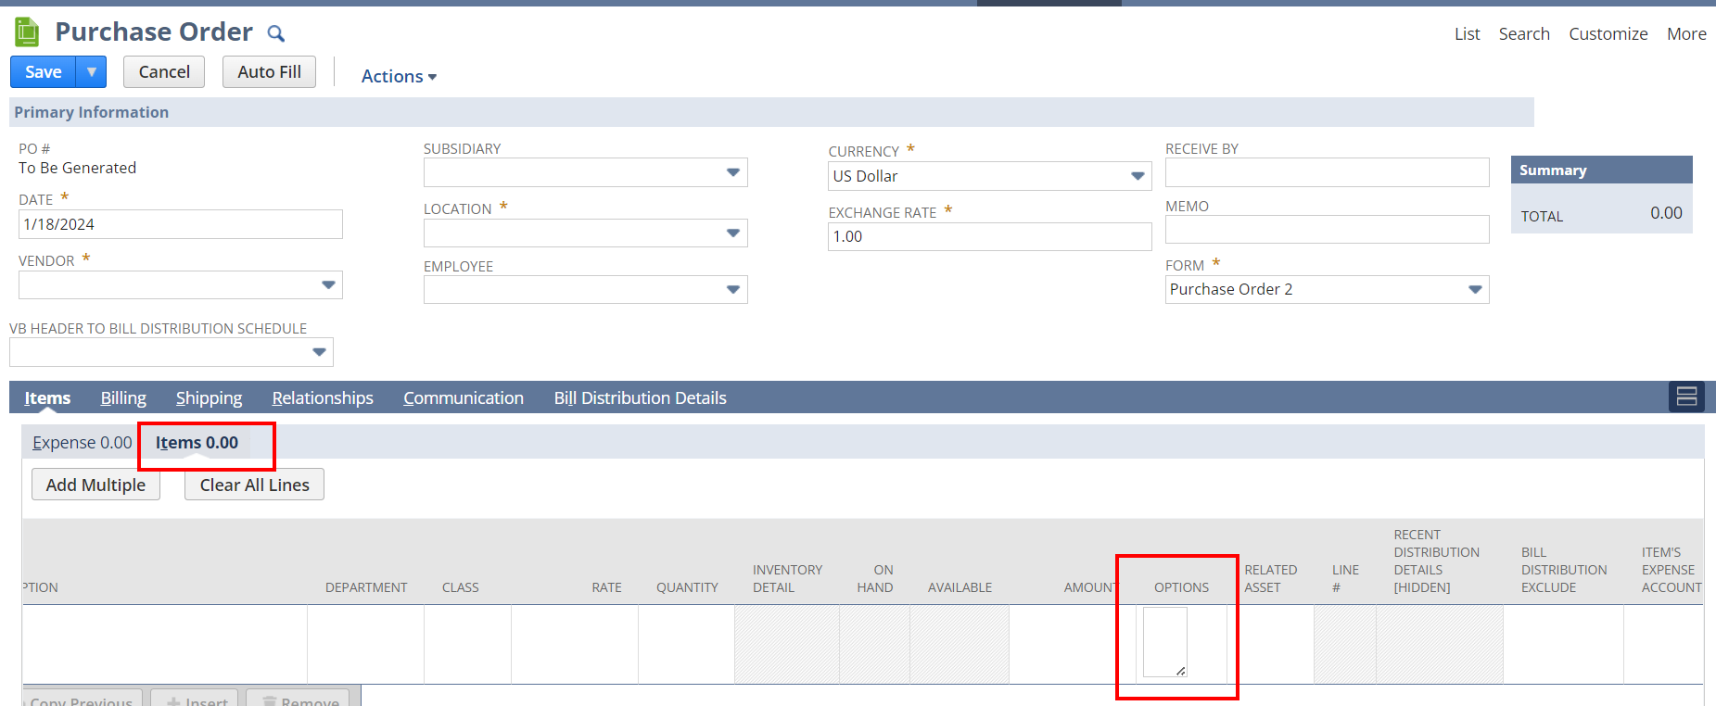Image resolution: width=1716 pixels, height=706 pixels.
Task: Open the Save button dropdown arrow
Action: pos(91,72)
